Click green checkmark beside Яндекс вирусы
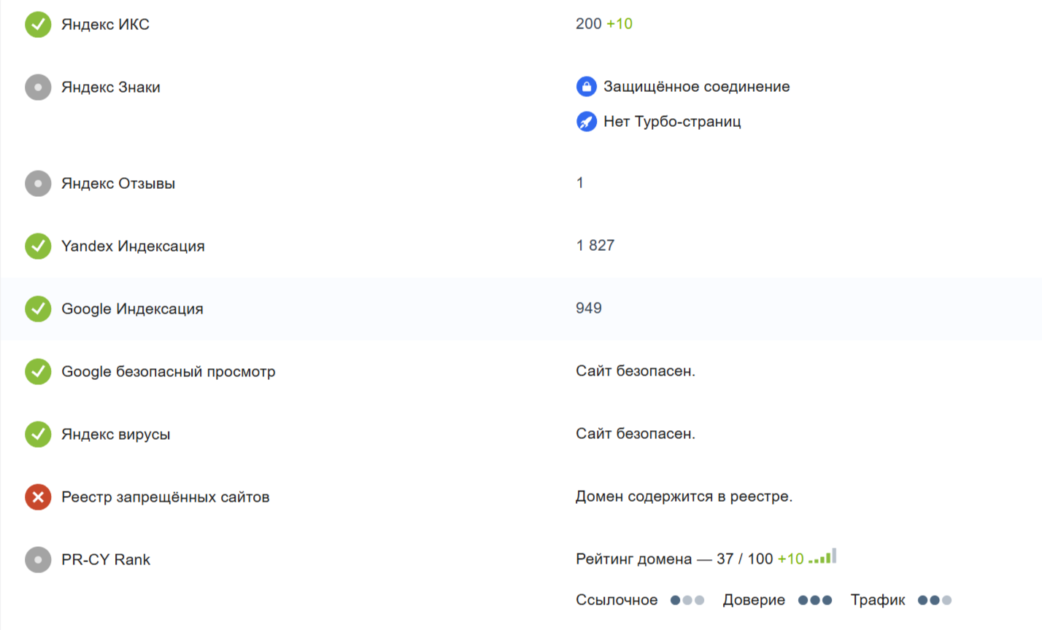1042x630 pixels. click(x=38, y=435)
